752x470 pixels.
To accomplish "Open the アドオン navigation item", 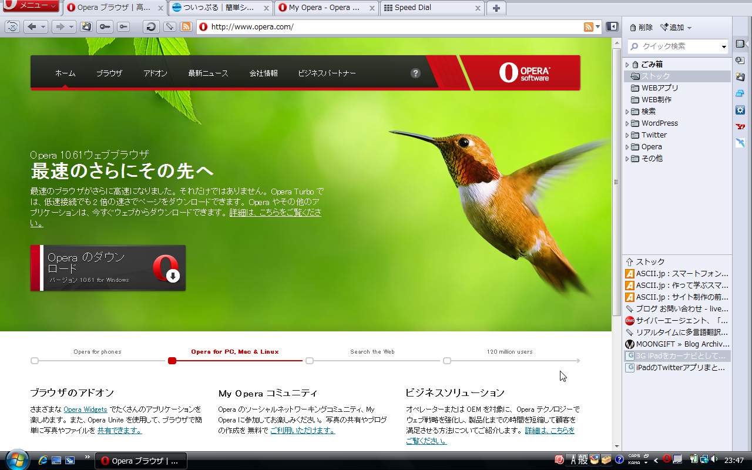I will pos(156,73).
